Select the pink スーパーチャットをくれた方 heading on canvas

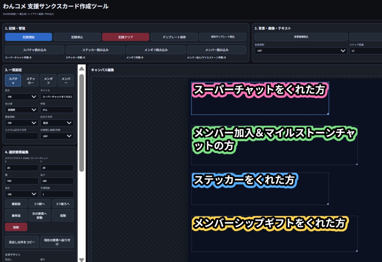260,90
